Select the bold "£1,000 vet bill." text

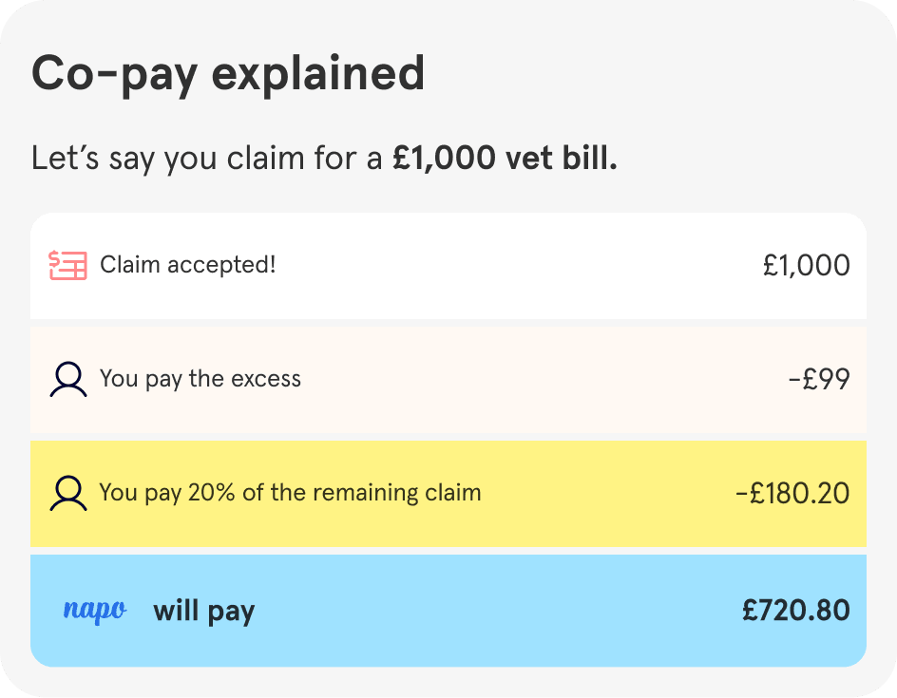point(506,158)
